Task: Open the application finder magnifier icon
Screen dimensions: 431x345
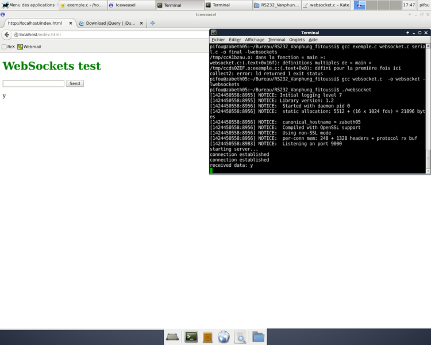Action: pos(240,337)
